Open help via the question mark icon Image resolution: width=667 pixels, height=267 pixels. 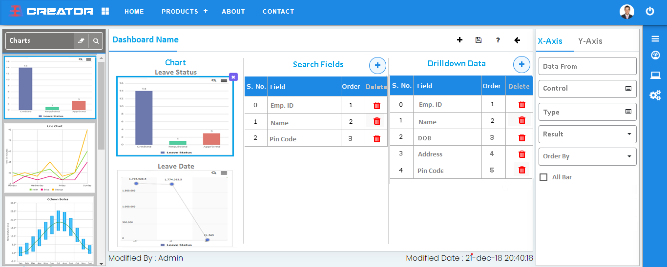point(498,40)
